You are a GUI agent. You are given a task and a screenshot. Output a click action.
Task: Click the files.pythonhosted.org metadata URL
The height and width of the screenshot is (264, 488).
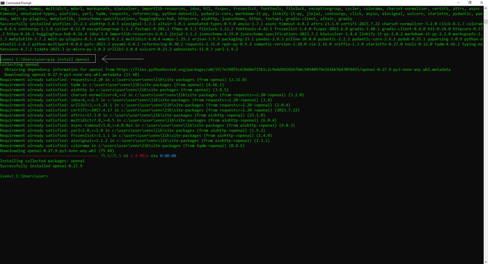(283, 69)
